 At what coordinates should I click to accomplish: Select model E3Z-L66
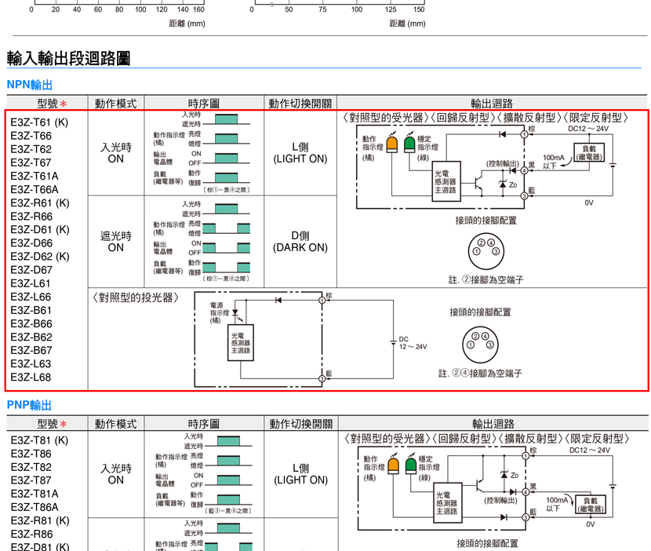31,297
